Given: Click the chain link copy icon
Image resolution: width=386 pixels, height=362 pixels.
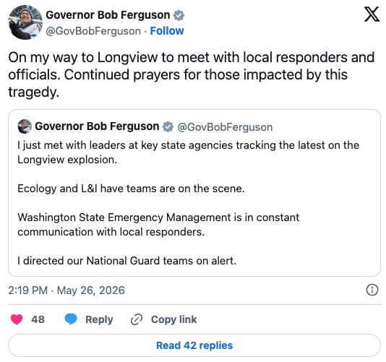Looking at the screenshot, I should (x=137, y=319).
